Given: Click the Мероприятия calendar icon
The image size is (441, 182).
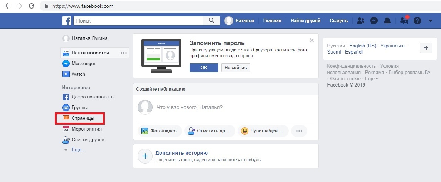Looking at the screenshot, I should click(x=66, y=129).
